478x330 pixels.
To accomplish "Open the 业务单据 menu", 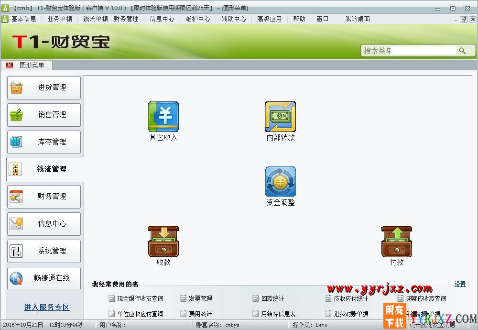I will 60,19.
